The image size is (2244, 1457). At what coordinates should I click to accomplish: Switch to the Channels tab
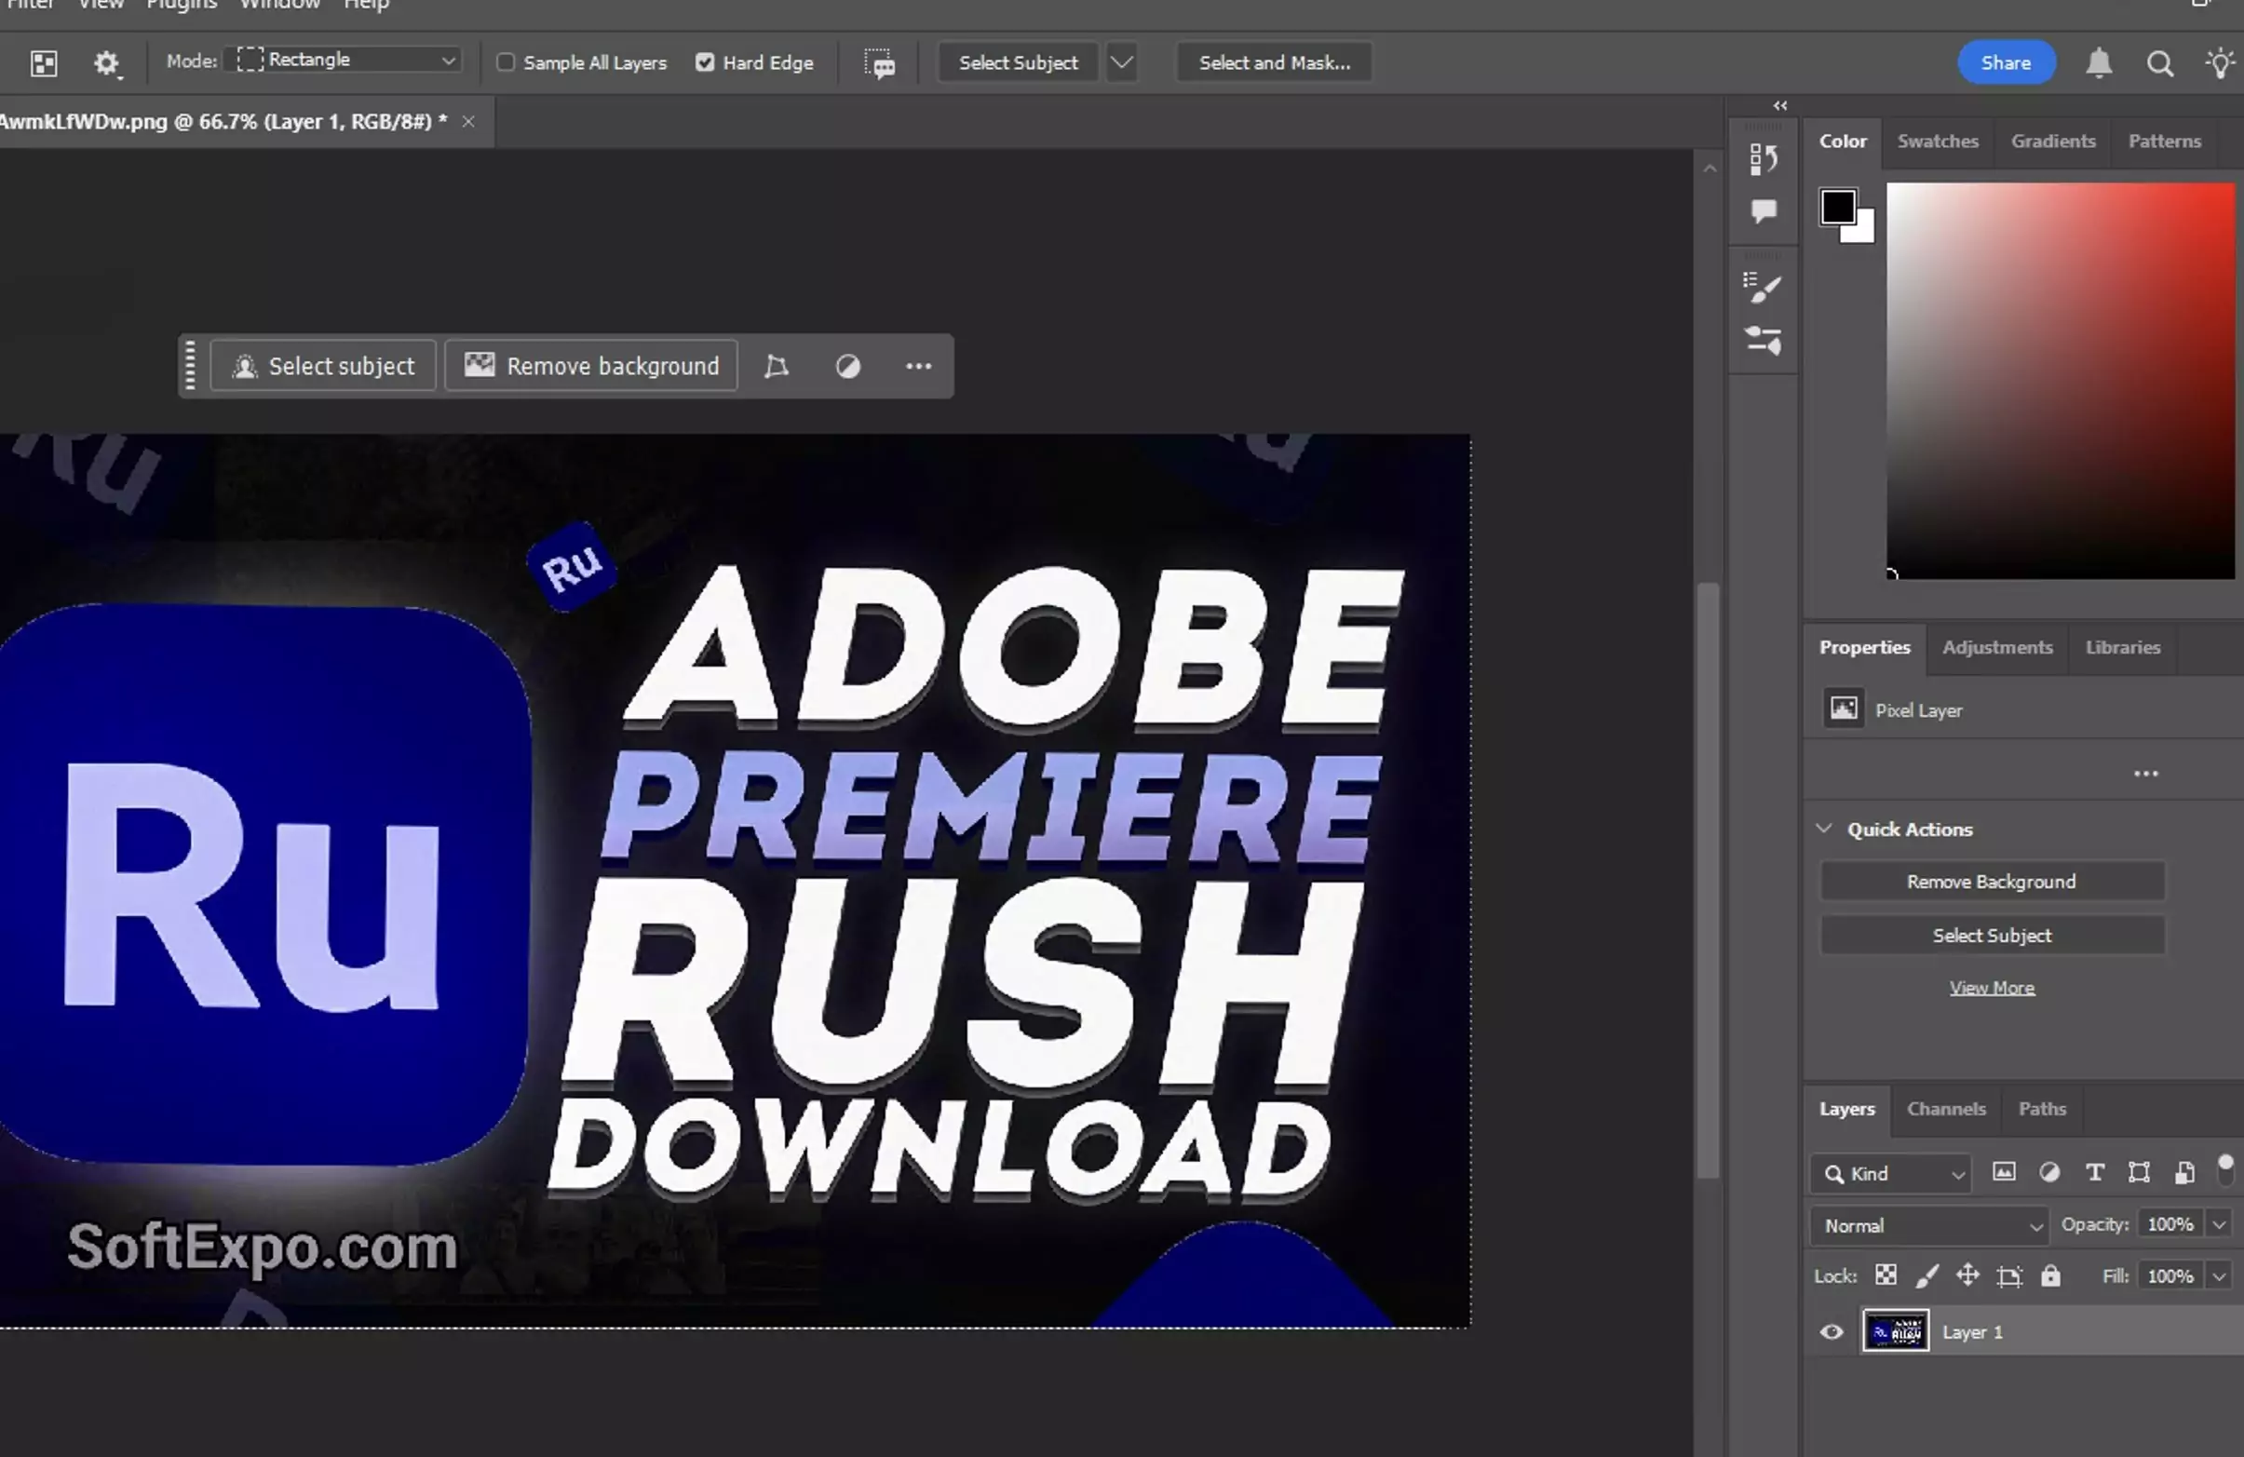1946,1109
